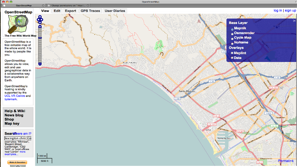Close the first OpenStreetMap browser tab

coord(43,6)
